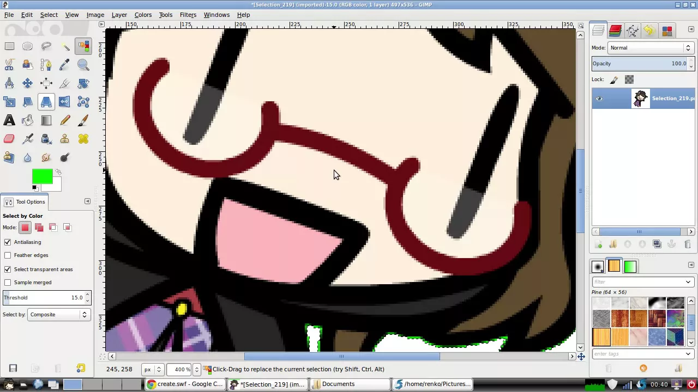Switch to the Channels tab

point(615,30)
